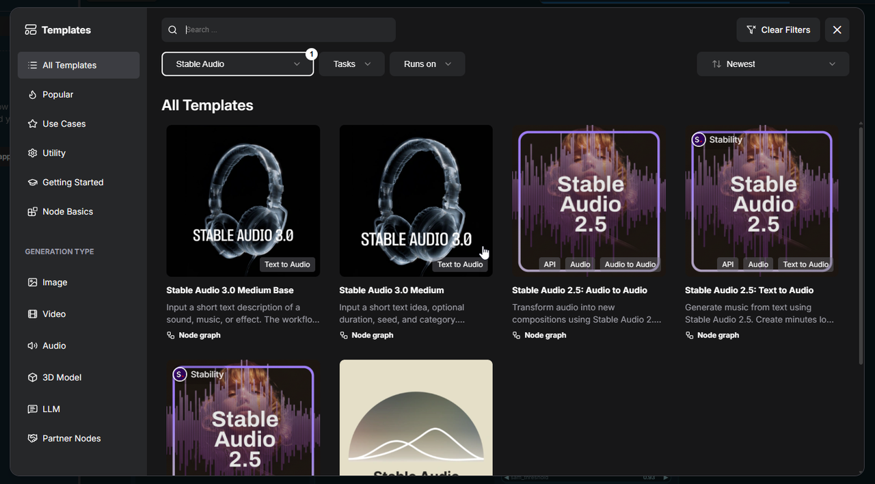This screenshot has height=484, width=875.
Task: Open the Use Cases category
Action: tap(79, 124)
